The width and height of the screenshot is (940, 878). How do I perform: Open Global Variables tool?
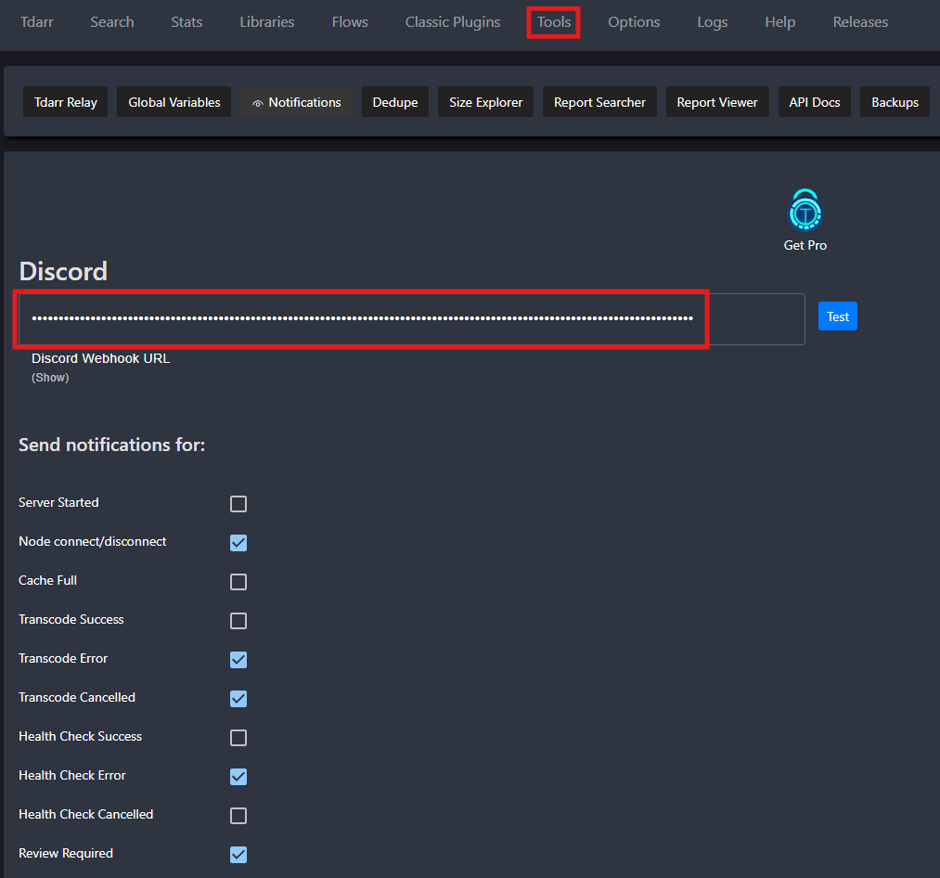[174, 102]
